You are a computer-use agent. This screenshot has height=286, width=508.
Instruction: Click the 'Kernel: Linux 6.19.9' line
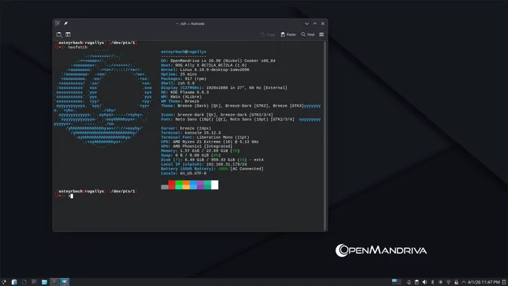[205, 69]
